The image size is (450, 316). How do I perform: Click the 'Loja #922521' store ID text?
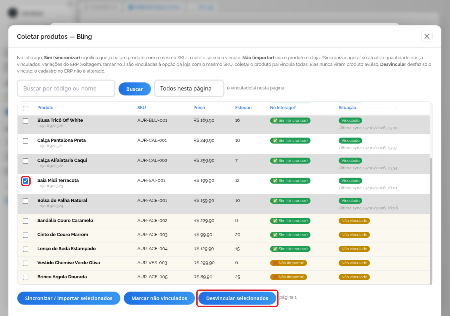pos(50,146)
